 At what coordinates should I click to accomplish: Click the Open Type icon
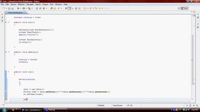tap(51, 8)
